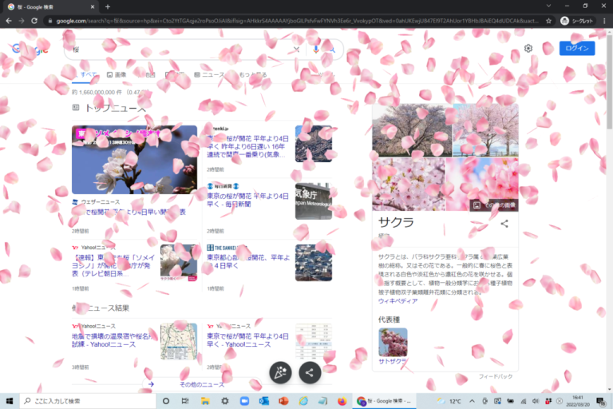Expand その他のニュース section
The width and height of the screenshot is (613, 409).
click(x=201, y=384)
